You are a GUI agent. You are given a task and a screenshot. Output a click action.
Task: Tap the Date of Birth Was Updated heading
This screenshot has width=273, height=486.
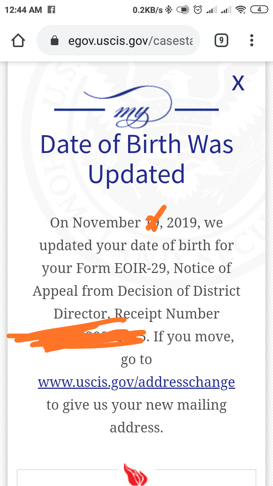pyautogui.click(x=136, y=159)
